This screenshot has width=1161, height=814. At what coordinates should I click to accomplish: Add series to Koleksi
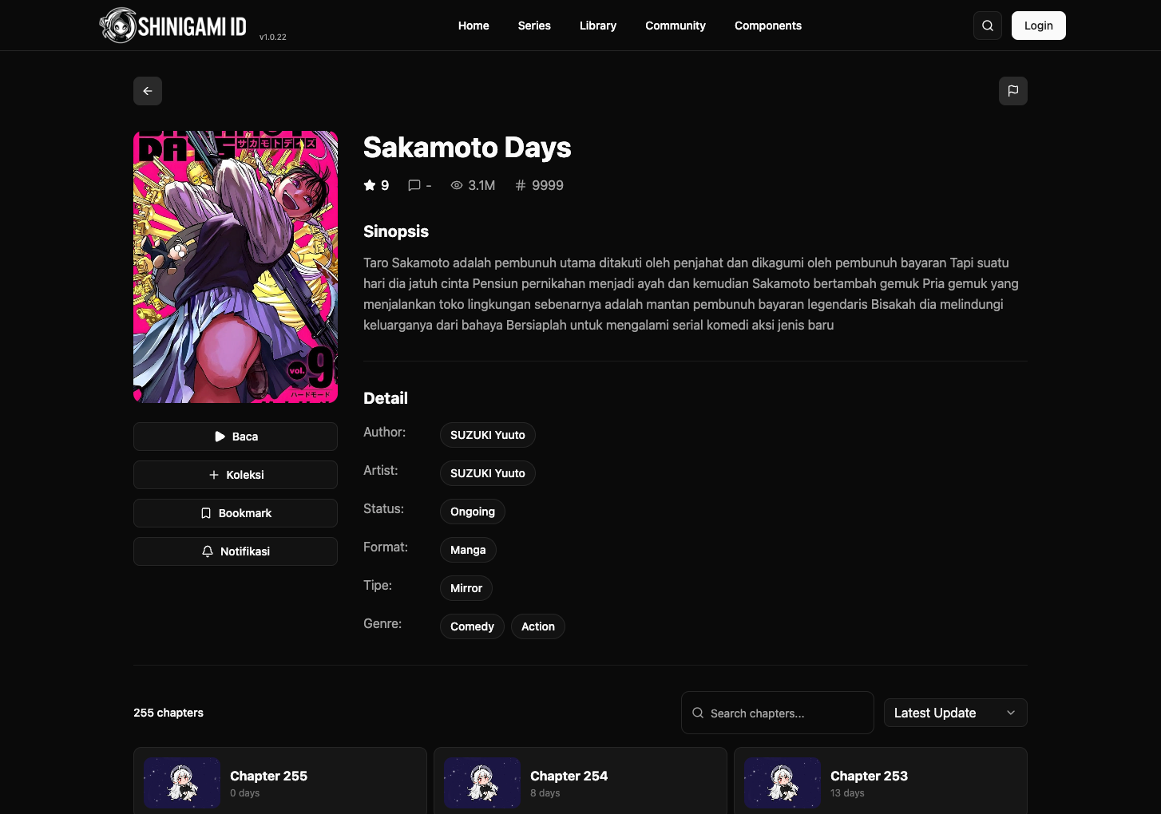tap(236, 475)
